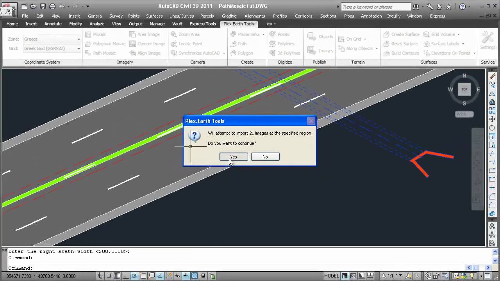Click the Path Mosaic tool
The image size is (500, 281).
point(100,53)
